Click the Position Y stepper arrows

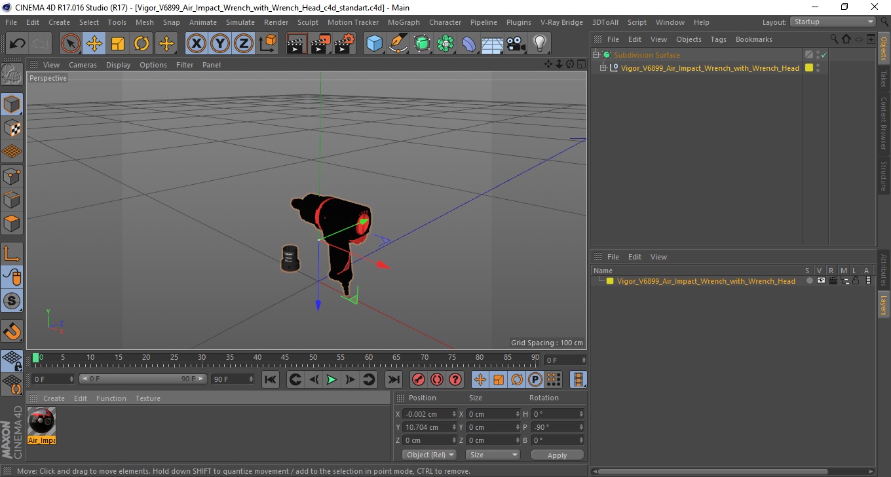pyautogui.click(x=454, y=427)
